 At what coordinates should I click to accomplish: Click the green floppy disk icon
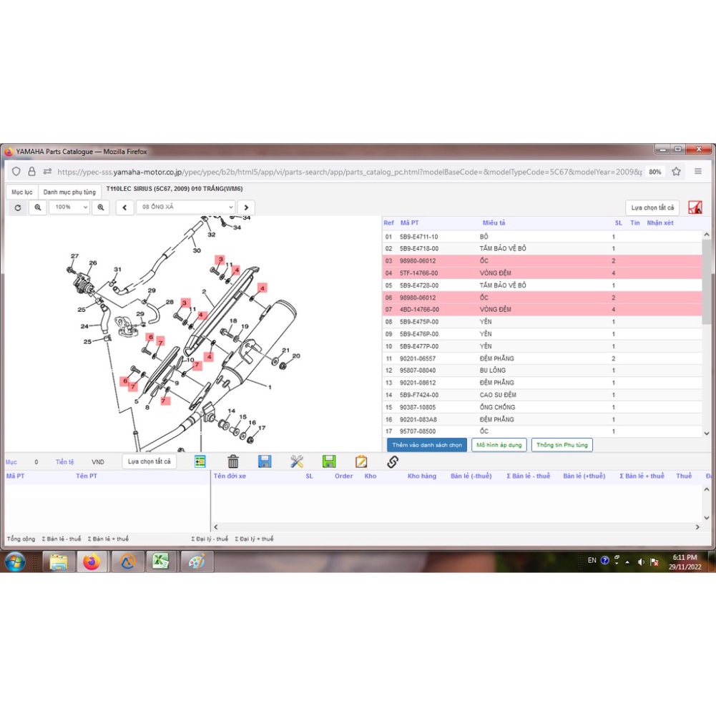[329, 462]
